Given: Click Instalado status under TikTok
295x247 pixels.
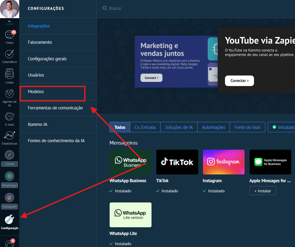Looking at the screenshot, I should tap(167, 191).
